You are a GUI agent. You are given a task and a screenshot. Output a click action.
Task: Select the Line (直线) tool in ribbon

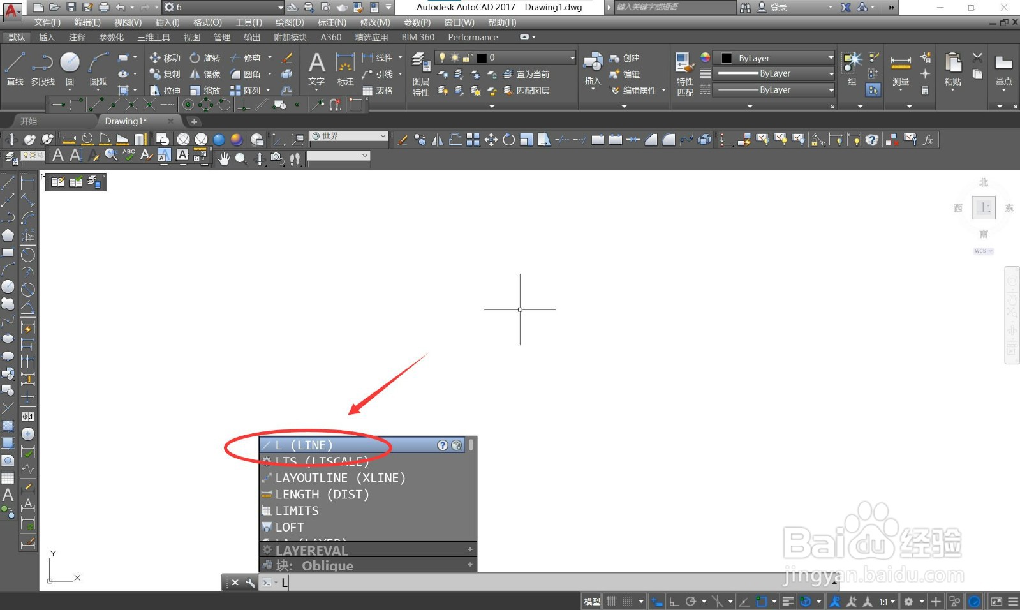[x=15, y=69]
